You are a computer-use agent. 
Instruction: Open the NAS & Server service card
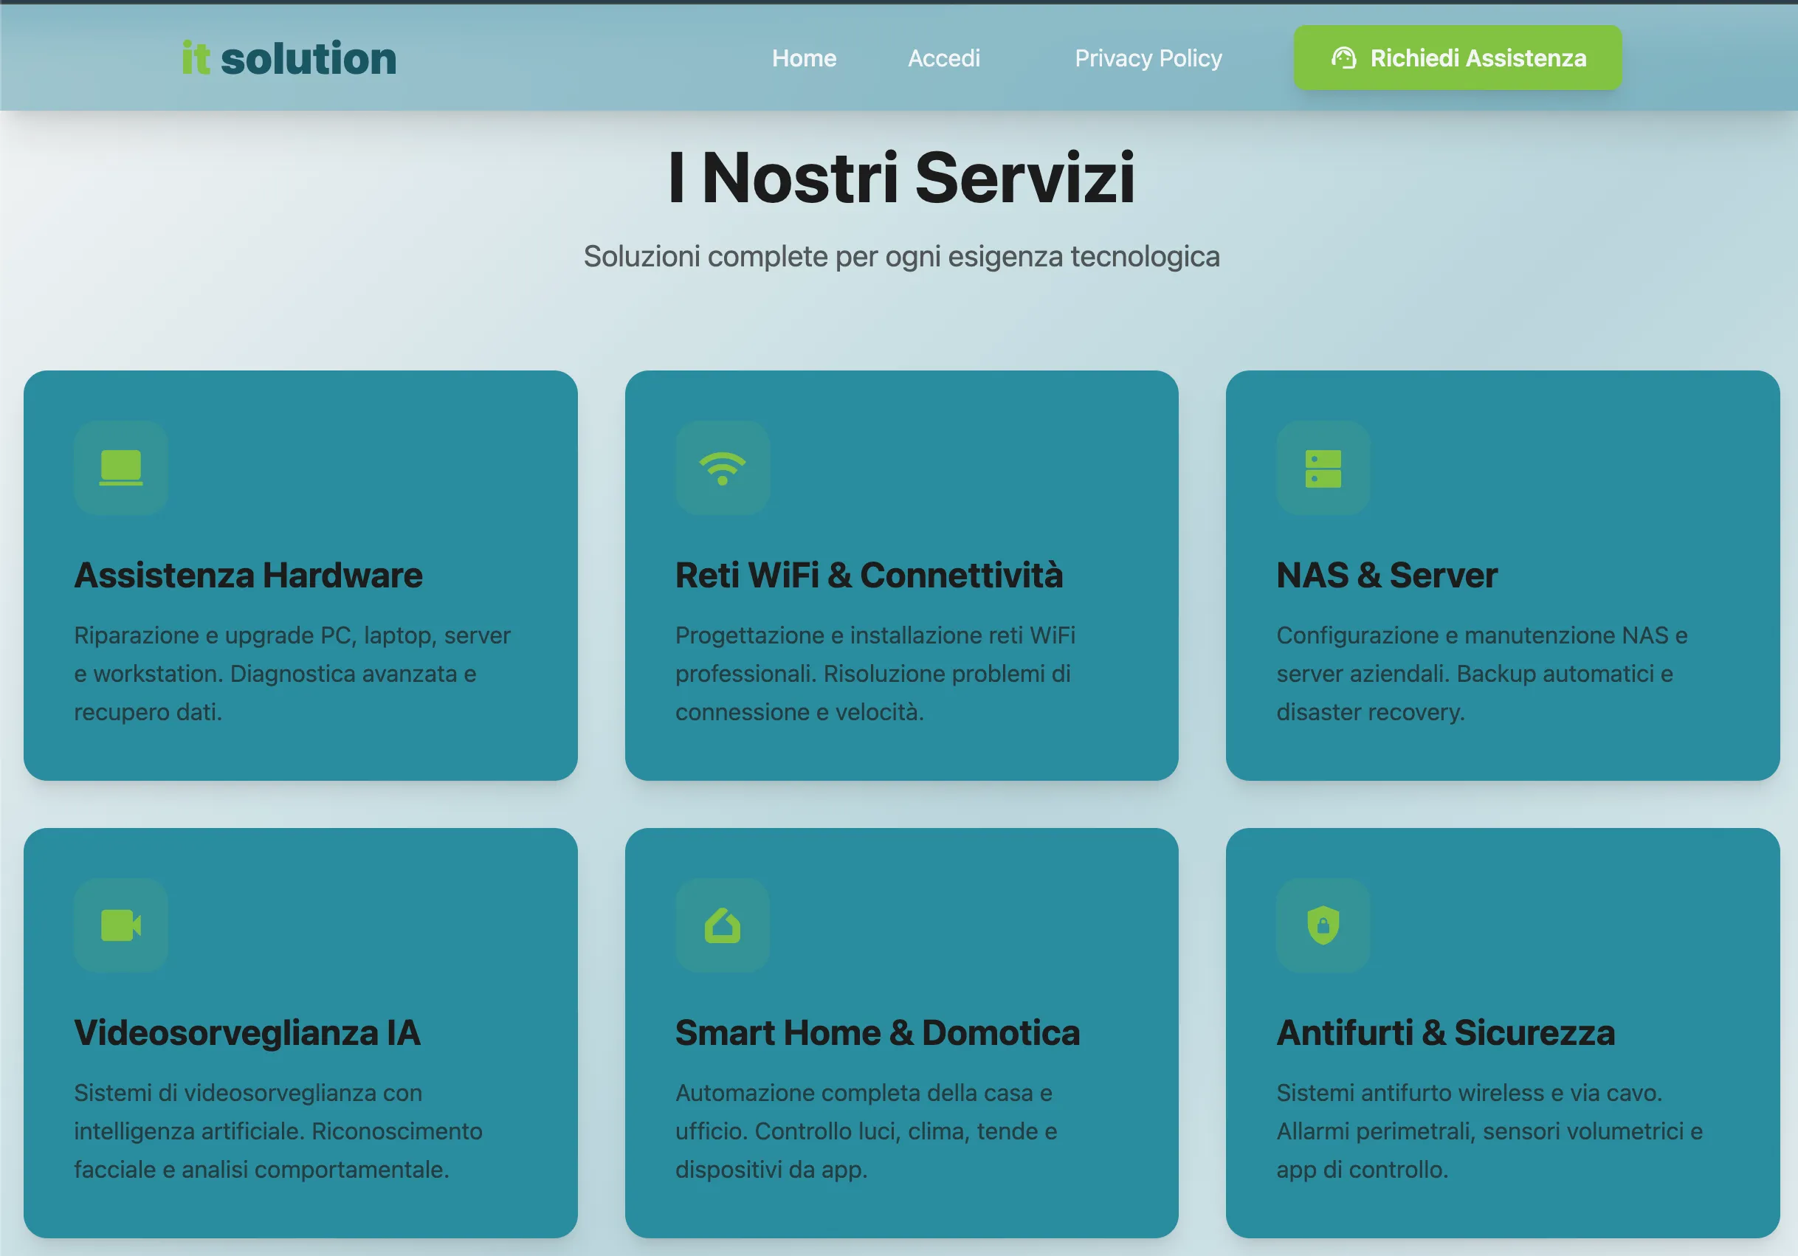click(x=1503, y=573)
